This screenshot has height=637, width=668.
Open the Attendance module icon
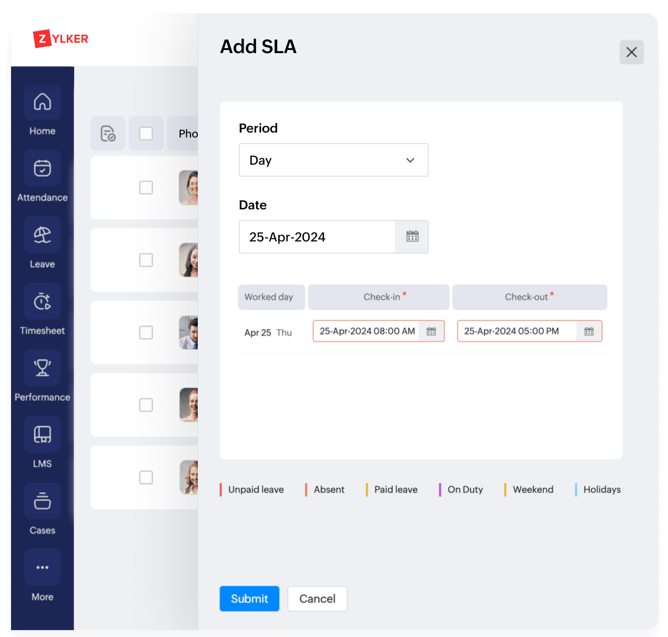tap(42, 168)
